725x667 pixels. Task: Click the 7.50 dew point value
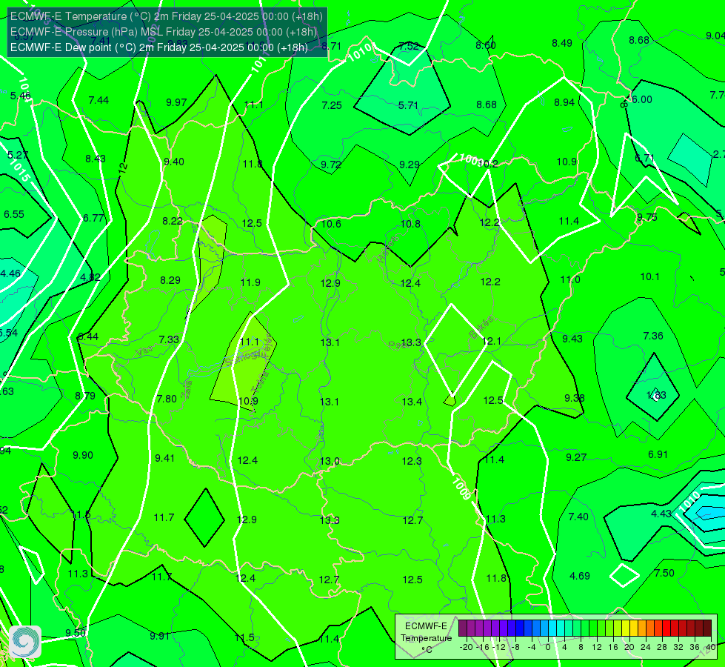click(x=664, y=573)
